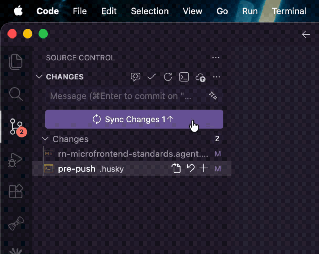Click the commit checkmark icon in Changes header
The image size is (319, 254).
tap(152, 77)
